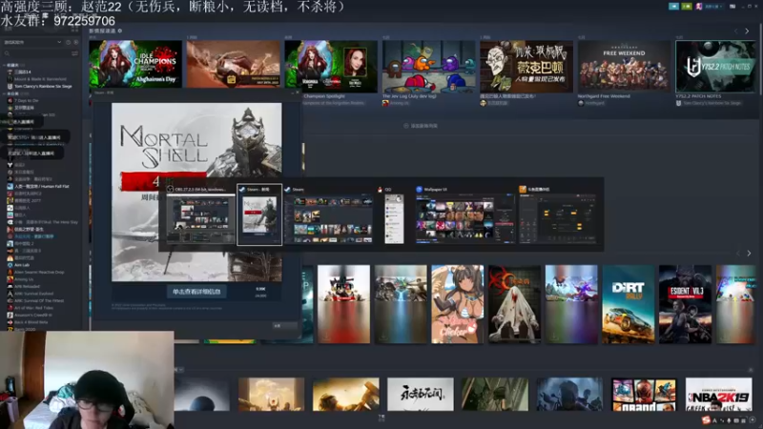Open the DiRT Rally game cover
This screenshot has height=429, width=763.
[629, 304]
